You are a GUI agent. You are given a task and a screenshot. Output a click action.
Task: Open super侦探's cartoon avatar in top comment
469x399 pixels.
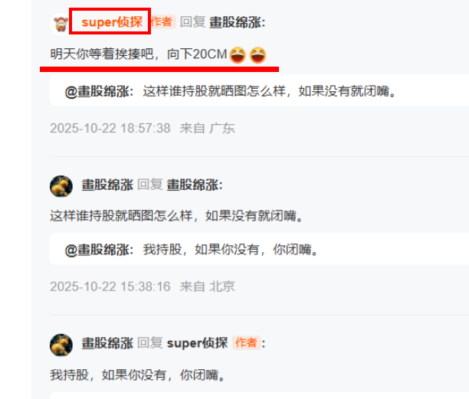coord(61,24)
